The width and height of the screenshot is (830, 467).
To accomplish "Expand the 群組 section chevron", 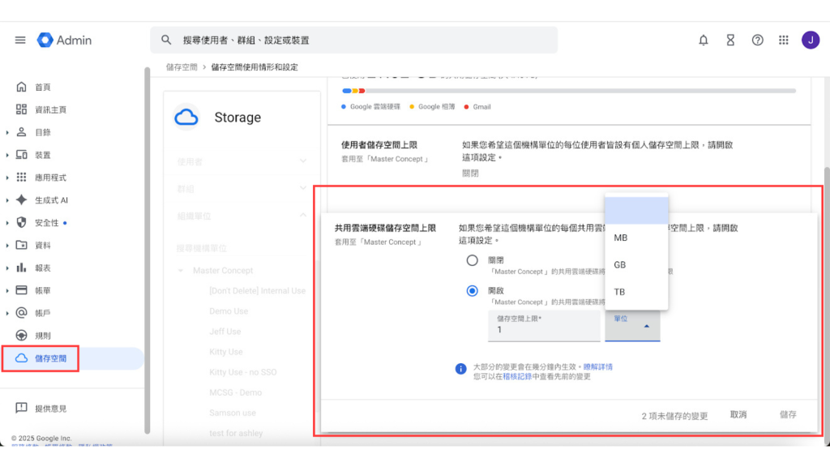I will (303, 188).
